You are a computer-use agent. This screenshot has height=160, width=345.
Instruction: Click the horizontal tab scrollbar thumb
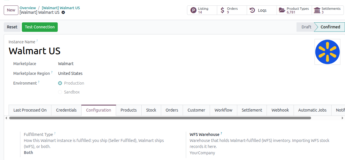coord(160,118)
